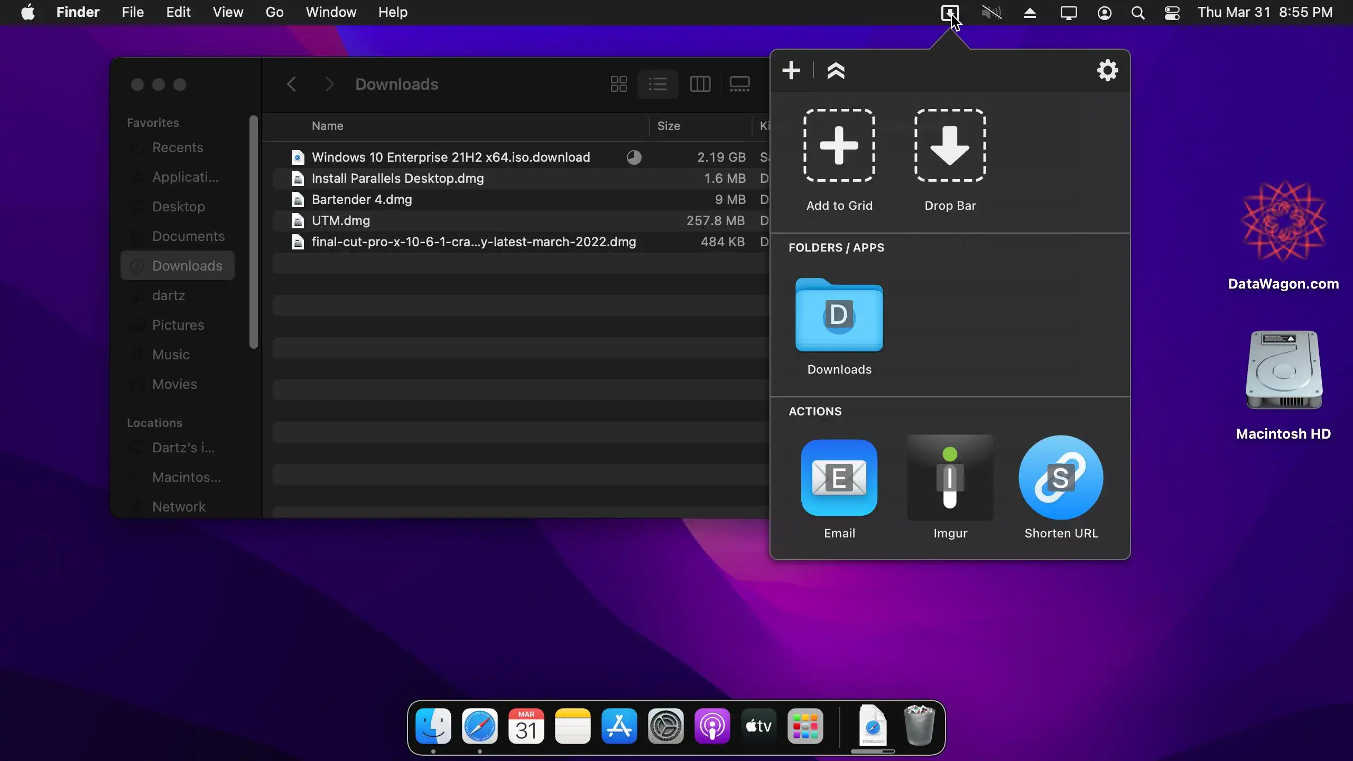The height and width of the screenshot is (761, 1353).
Task: Switch Finder to column view
Action: pyautogui.click(x=700, y=84)
